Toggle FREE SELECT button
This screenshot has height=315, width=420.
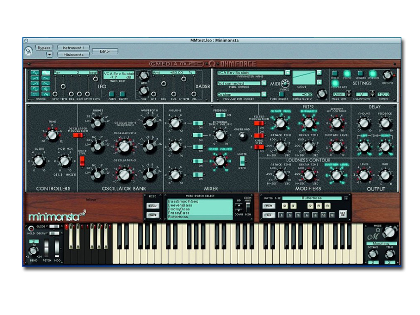tap(281, 94)
